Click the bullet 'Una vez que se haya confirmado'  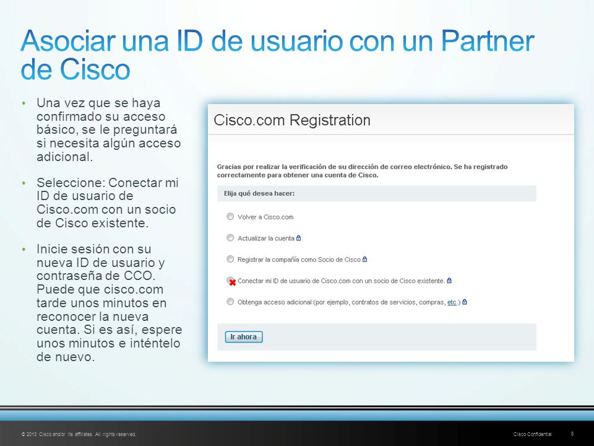click(109, 129)
